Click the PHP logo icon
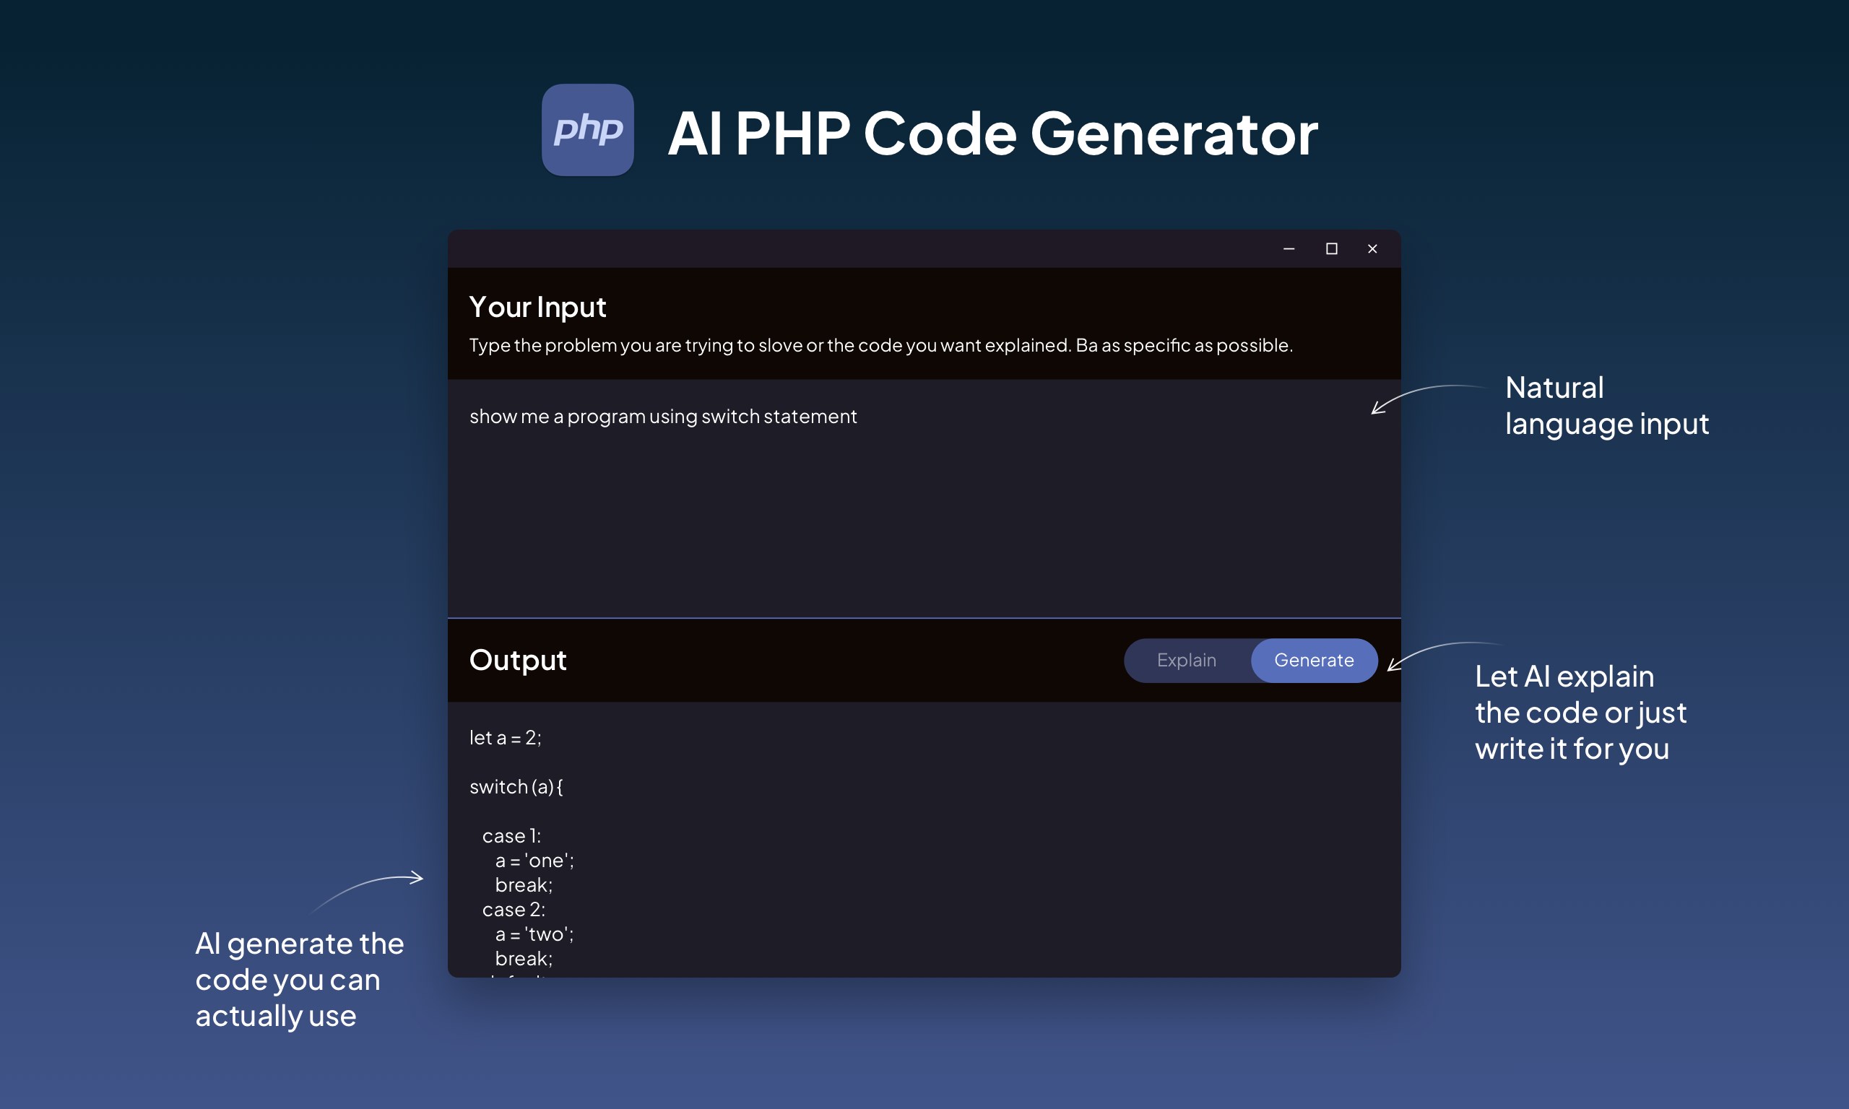This screenshot has width=1849, height=1109. click(587, 130)
